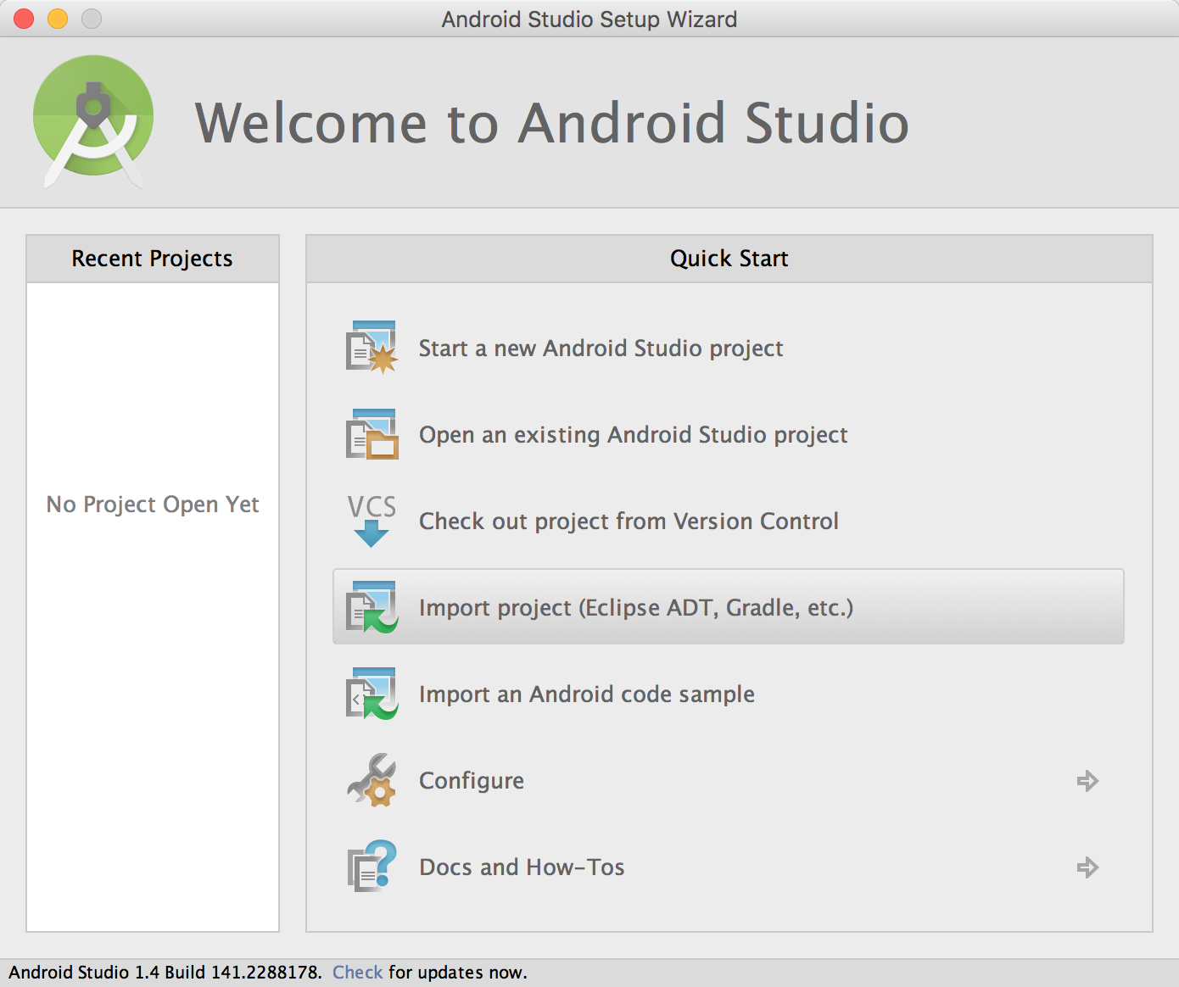Click the Configure wrench and gear icon
The height and width of the screenshot is (987, 1179).
(x=372, y=780)
